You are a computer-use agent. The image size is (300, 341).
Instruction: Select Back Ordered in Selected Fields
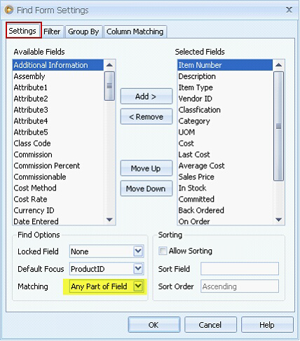coord(225,211)
